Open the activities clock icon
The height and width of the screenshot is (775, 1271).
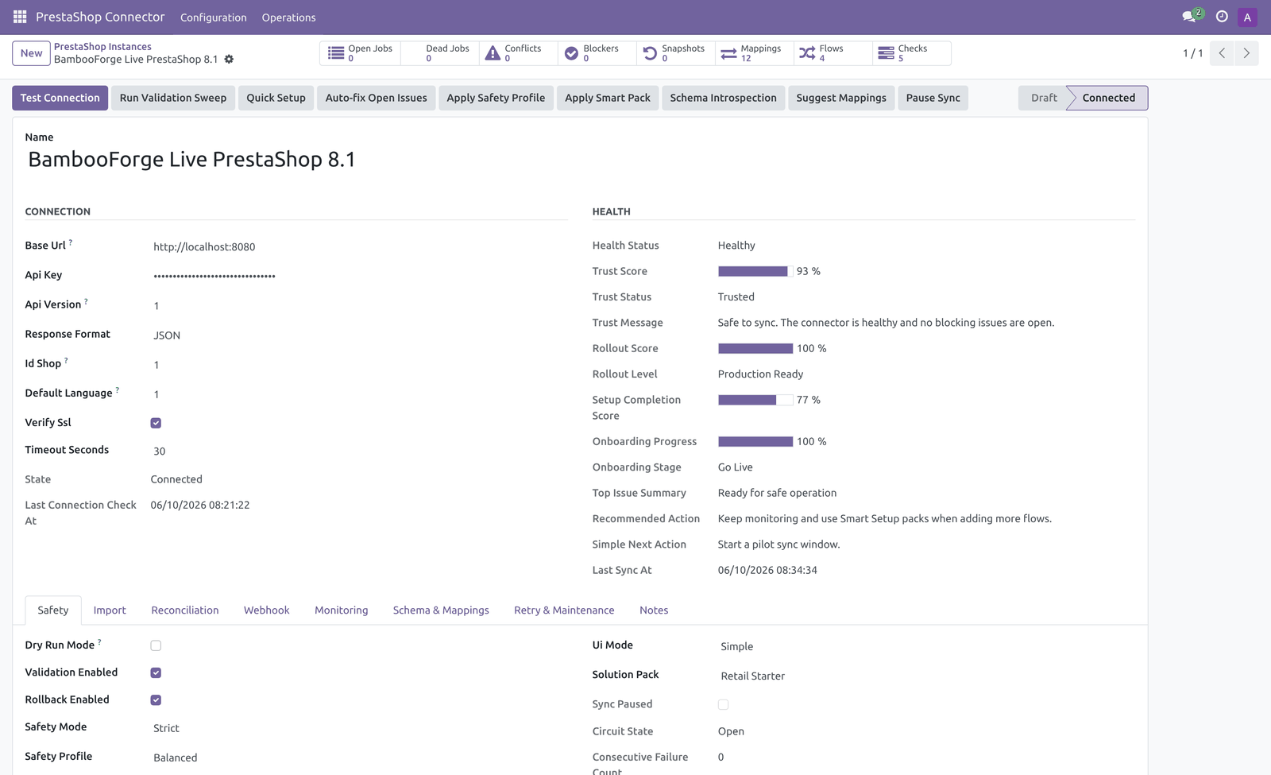[x=1222, y=17]
